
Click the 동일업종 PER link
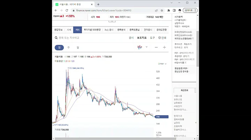[181, 68]
